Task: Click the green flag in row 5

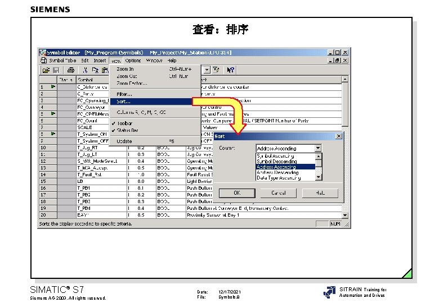Action: pos(53,113)
